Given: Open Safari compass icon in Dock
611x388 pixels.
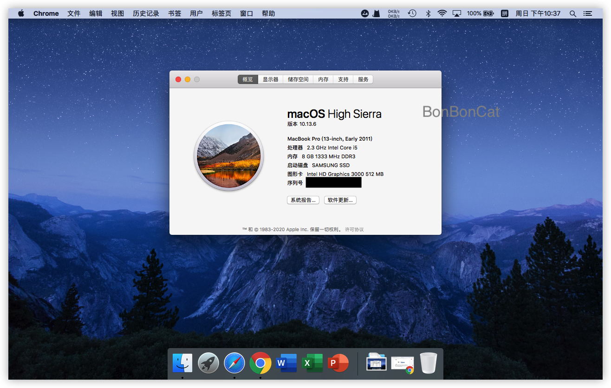Looking at the screenshot, I should coord(234,363).
